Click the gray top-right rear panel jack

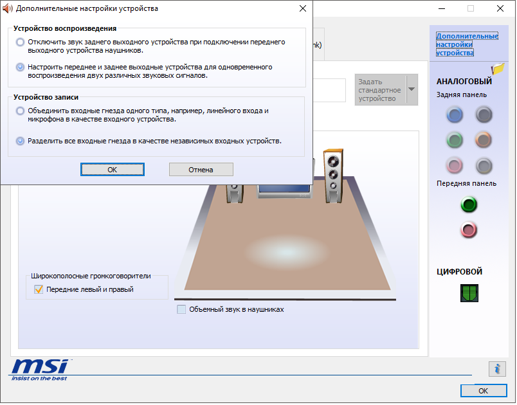(x=484, y=115)
